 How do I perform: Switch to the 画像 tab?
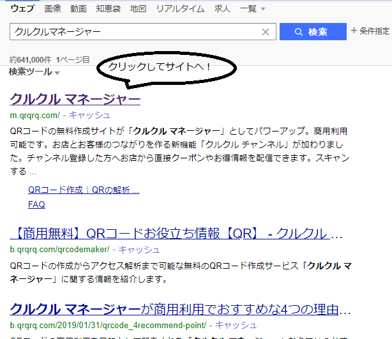coord(53,9)
